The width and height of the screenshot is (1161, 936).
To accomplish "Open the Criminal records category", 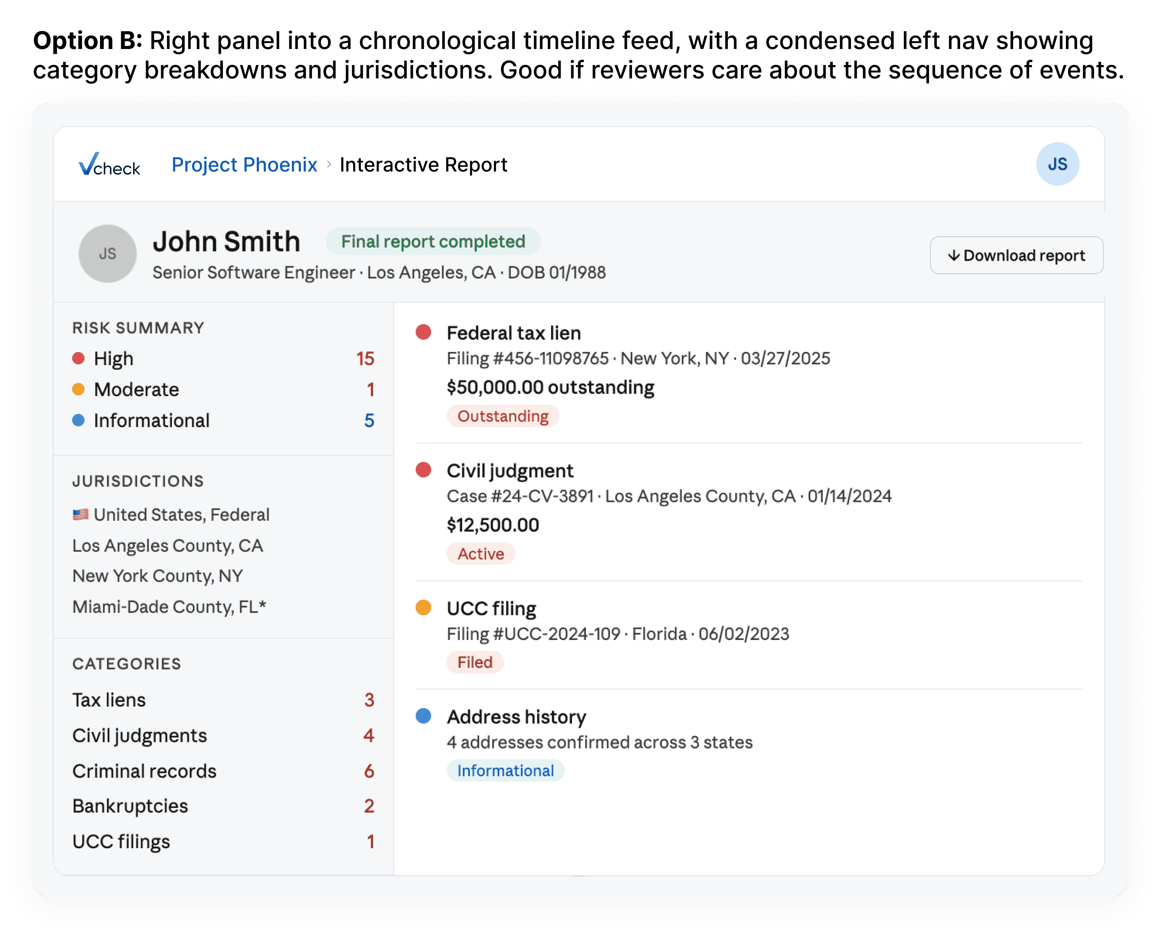I will pyautogui.click(x=145, y=771).
